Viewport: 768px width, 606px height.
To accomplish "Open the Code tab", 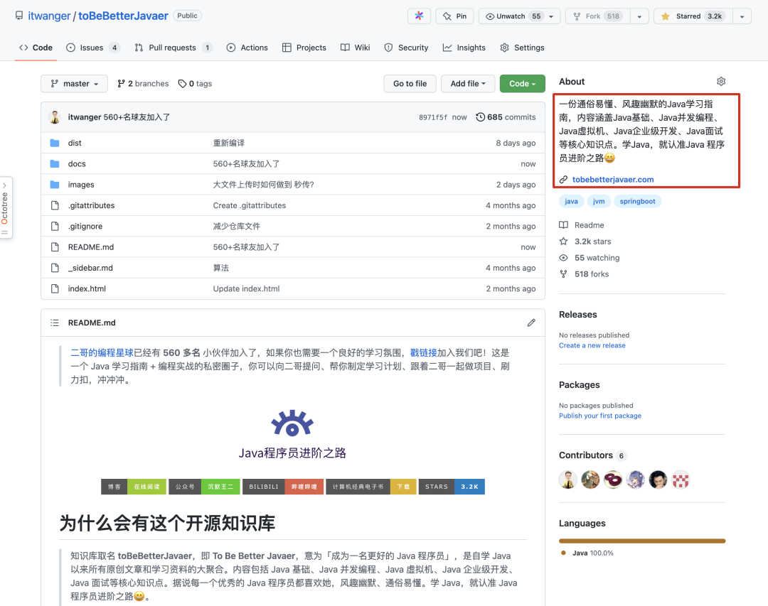I will (x=36, y=48).
